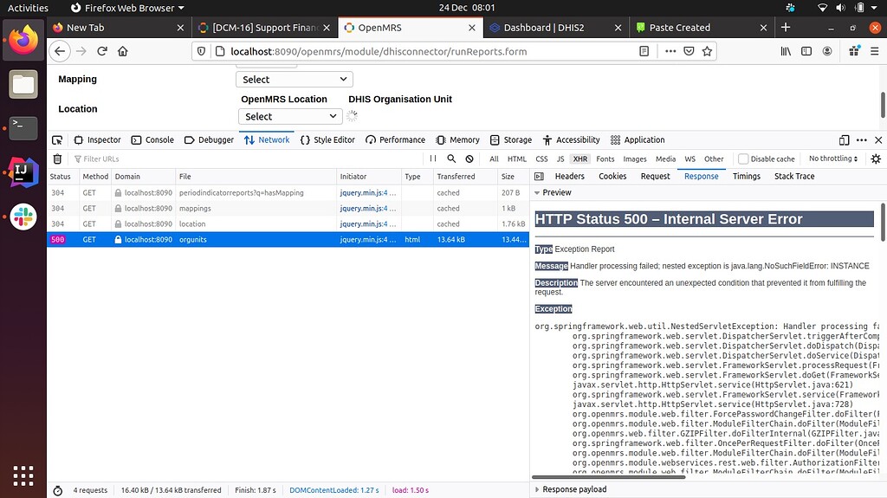Viewport: 887px width, 498px height.
Task: Reload the page with the refresh icon
Action: 102,51
